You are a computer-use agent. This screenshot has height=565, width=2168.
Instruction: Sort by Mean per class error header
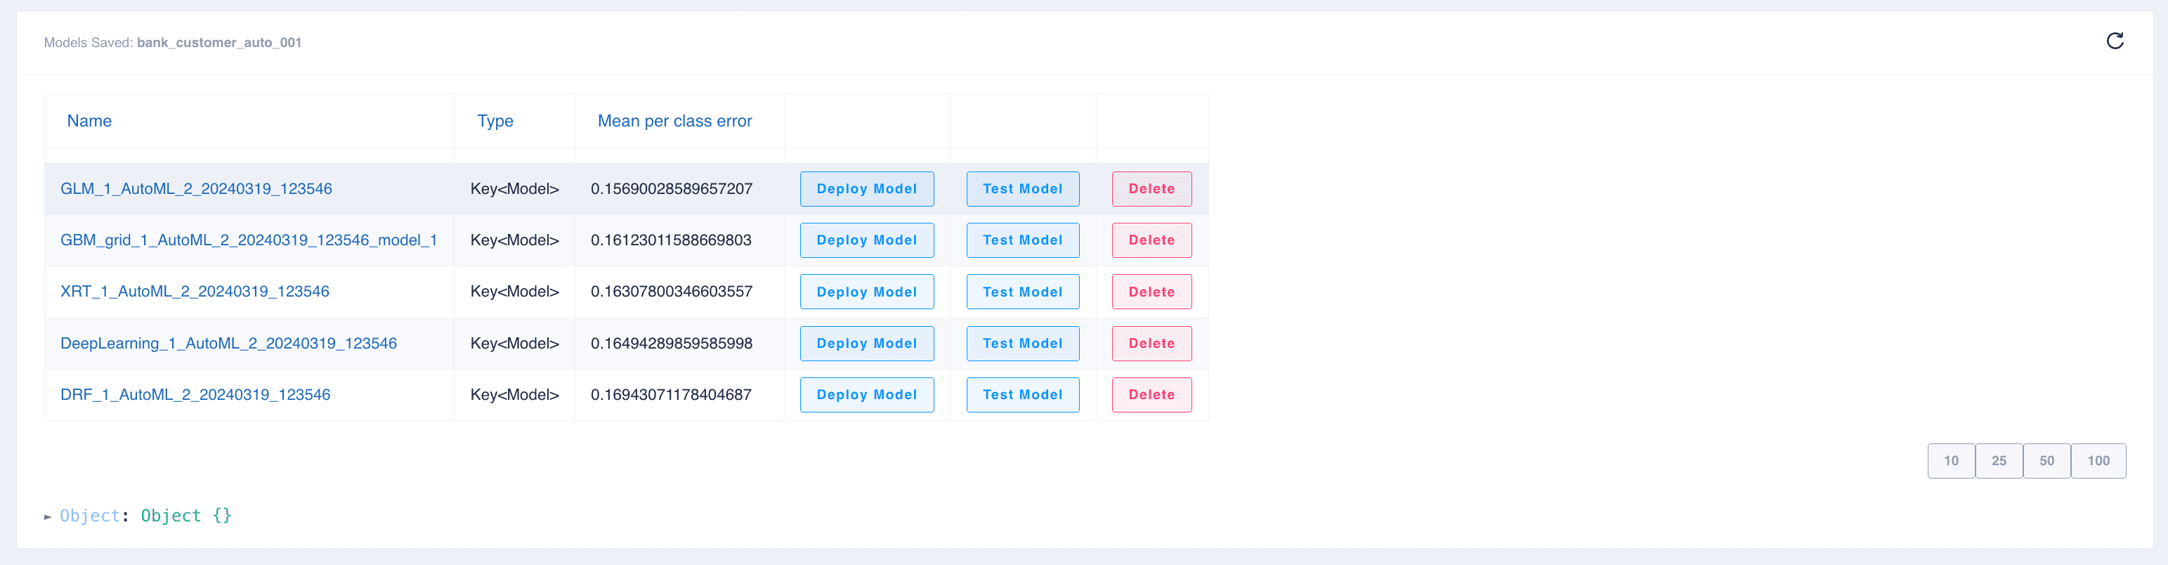click(x=674, y=120)
